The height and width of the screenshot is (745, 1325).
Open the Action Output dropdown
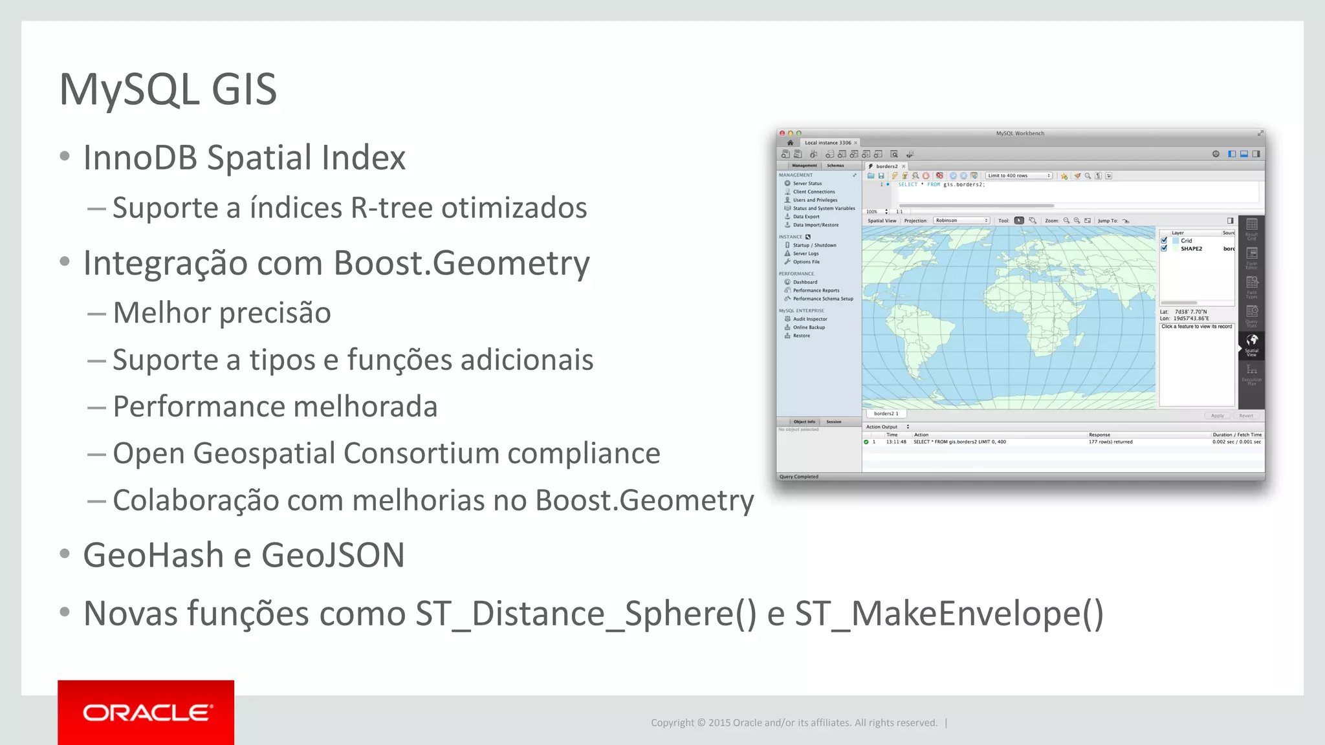click(888, 427)
